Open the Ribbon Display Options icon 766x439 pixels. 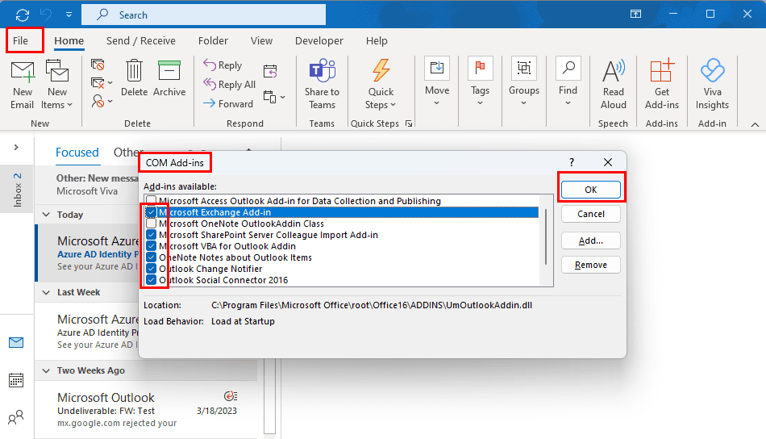tap(635, 15)
